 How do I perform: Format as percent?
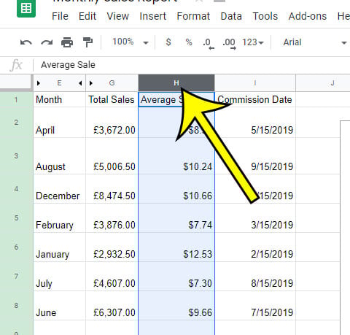[189, 42]
